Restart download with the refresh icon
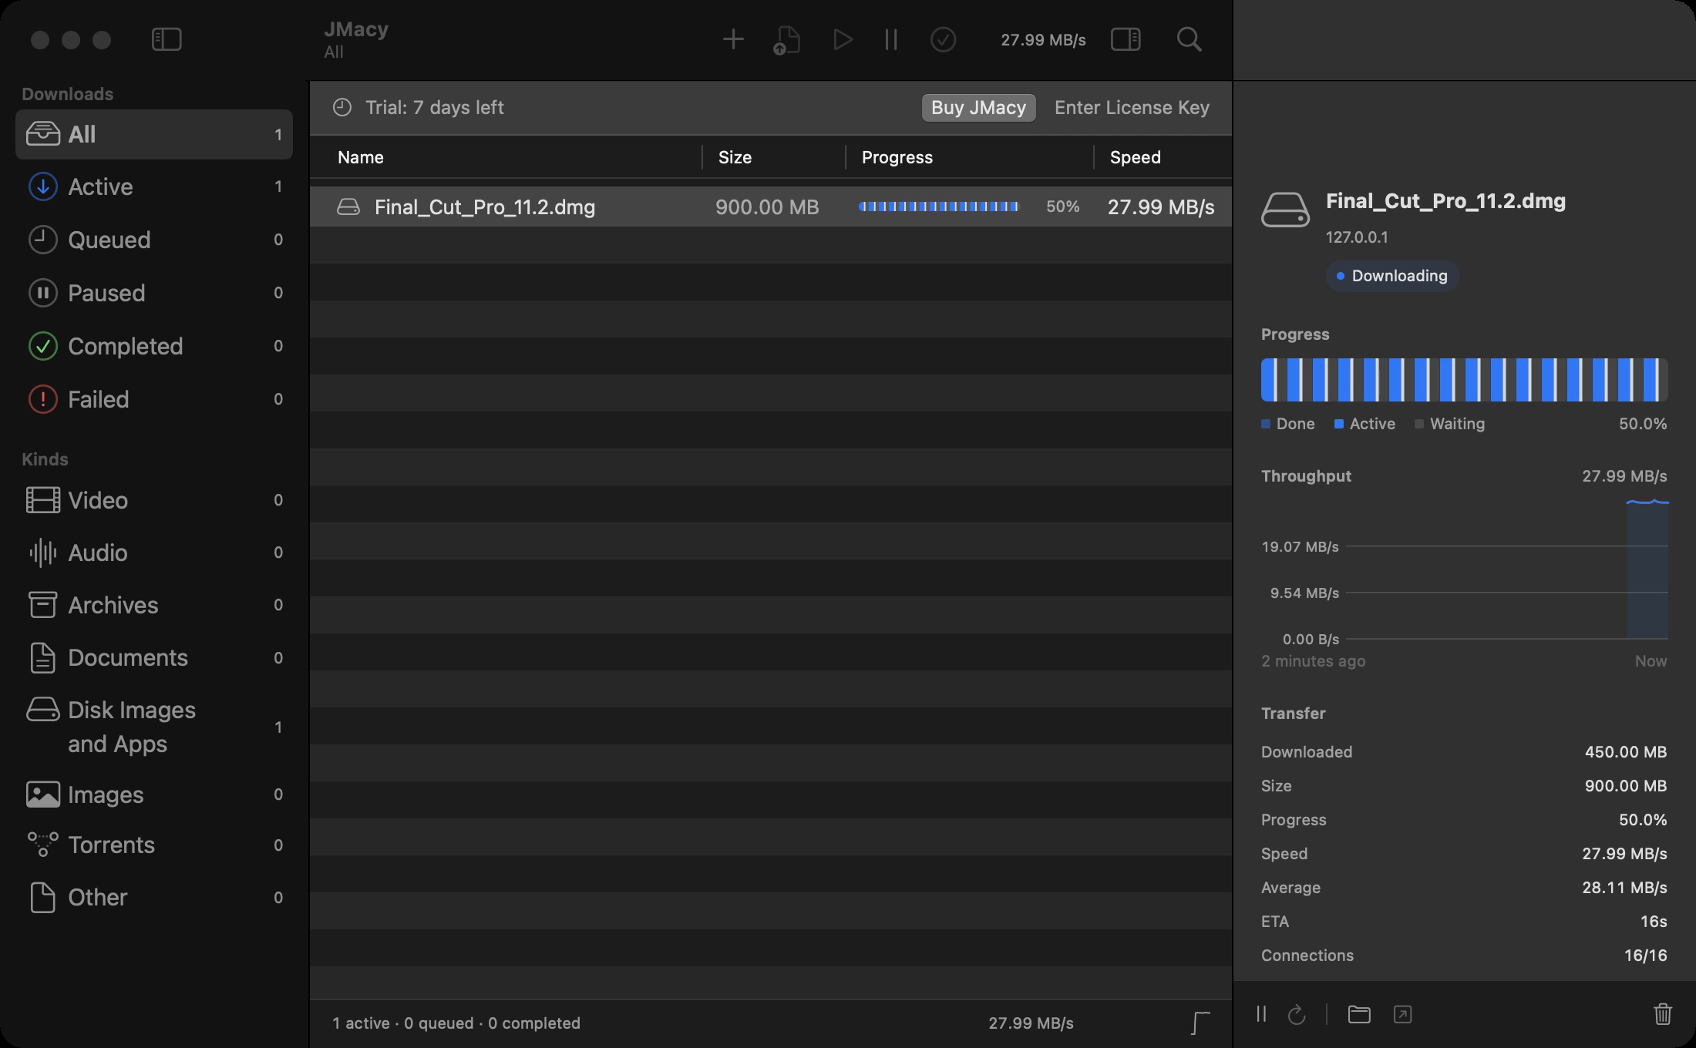This screenshot has width=1696, height=1048. tap(1297, 1014)
